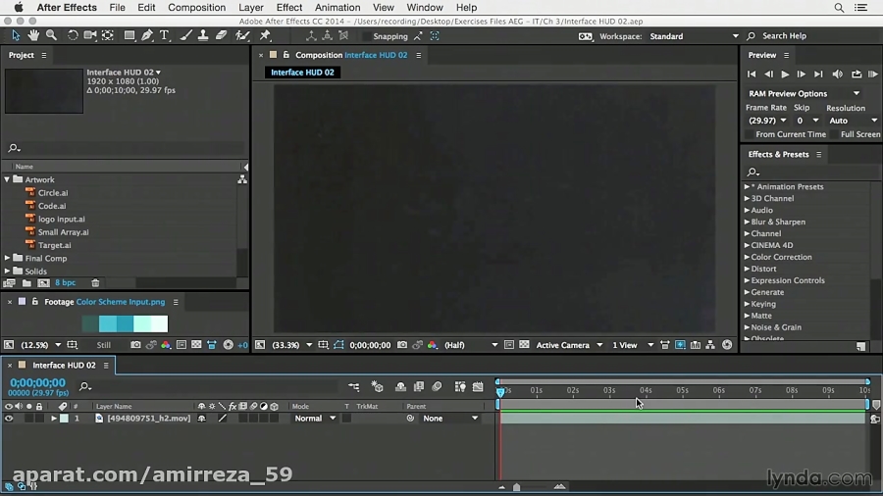Image resolution: width=883 pixels, height=496 pixels.
Task: Select the Rotation tool
Action: point(73,35)
